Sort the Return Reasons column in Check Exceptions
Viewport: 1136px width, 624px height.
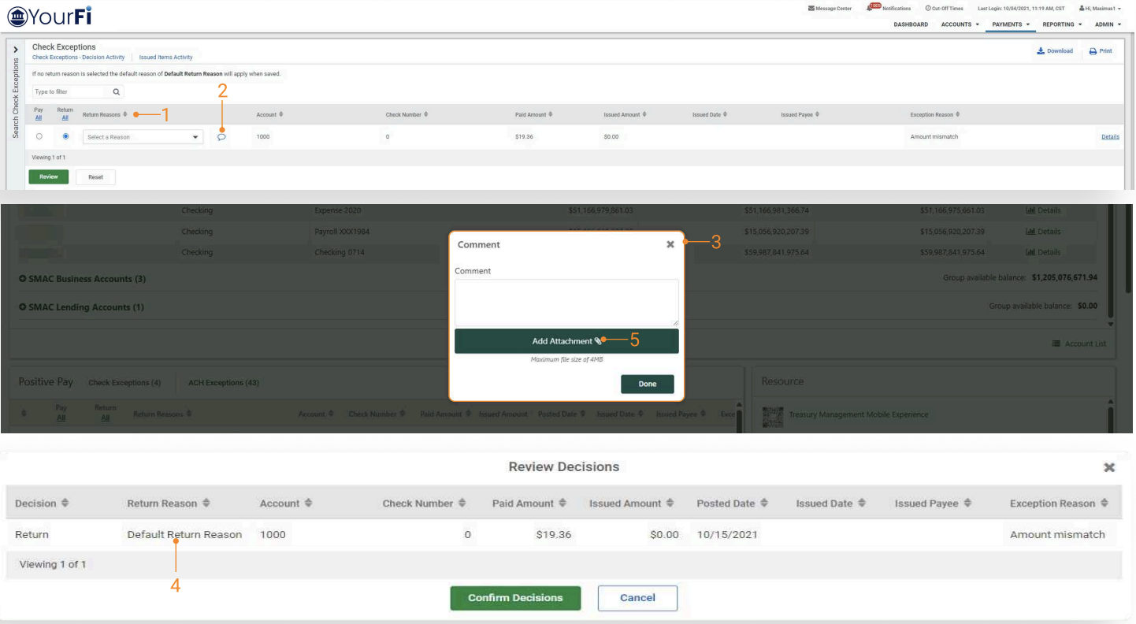point(124,115)
